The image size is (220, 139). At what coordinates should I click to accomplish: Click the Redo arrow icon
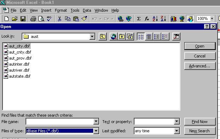pyautogui.click(x=106, y=18)
